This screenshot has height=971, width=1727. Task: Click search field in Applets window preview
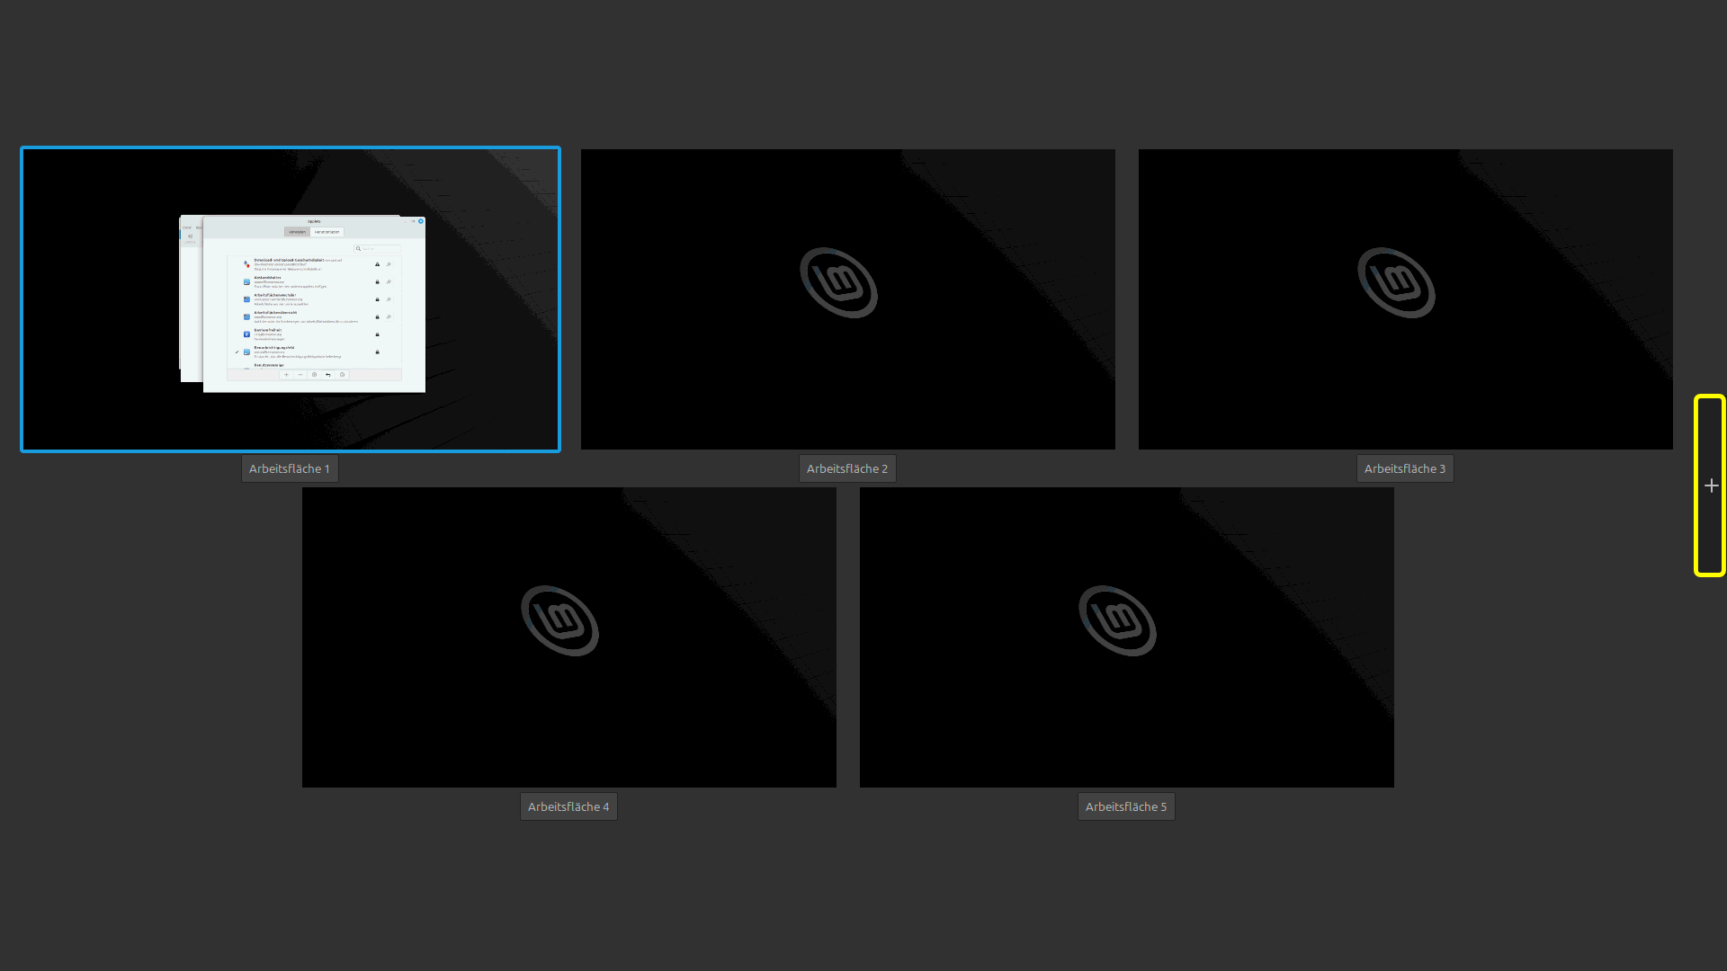coord(378,248)
